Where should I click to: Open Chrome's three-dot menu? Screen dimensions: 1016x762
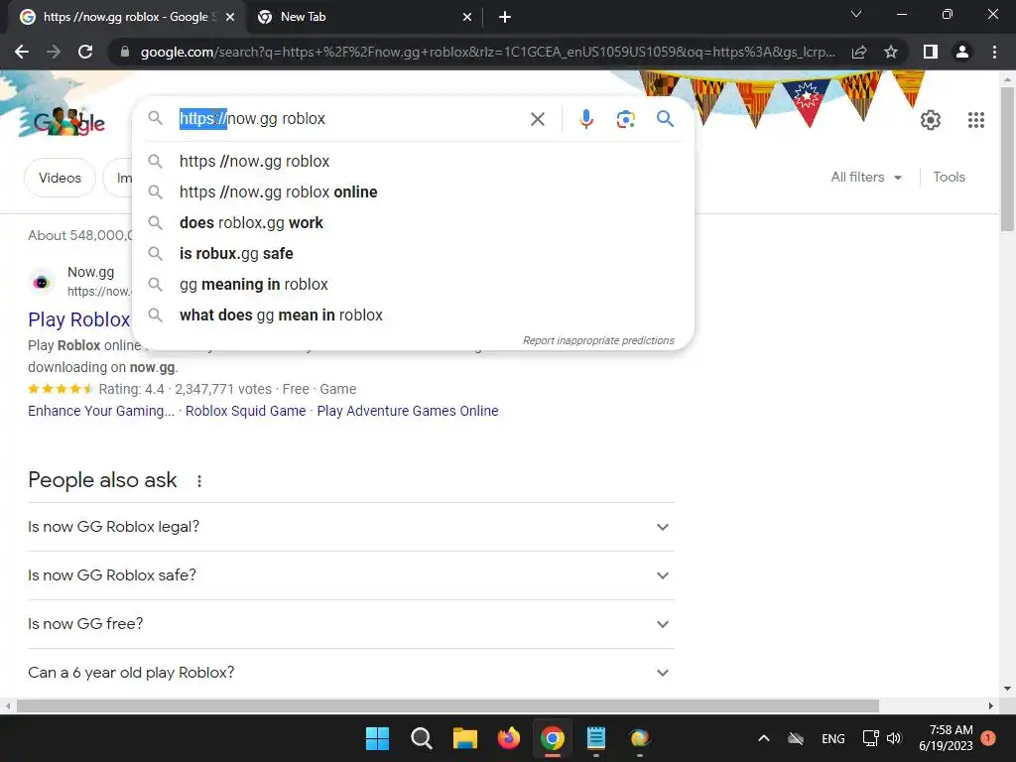(994, 52)
